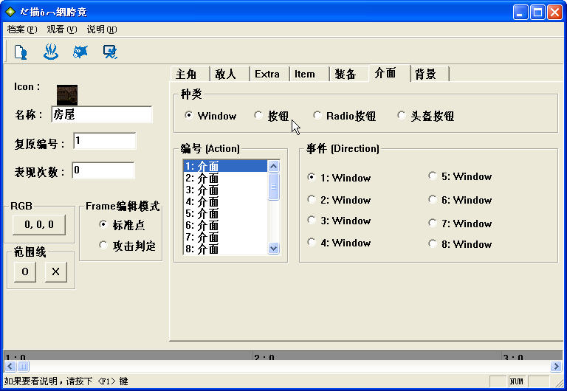567x391 pixels.
Task: Select the Radio按钮 radio option
Action: point(345,116)
